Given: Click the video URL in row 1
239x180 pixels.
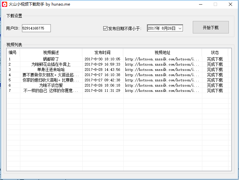Looking at the screenshot, I should (x=162, y=59).
